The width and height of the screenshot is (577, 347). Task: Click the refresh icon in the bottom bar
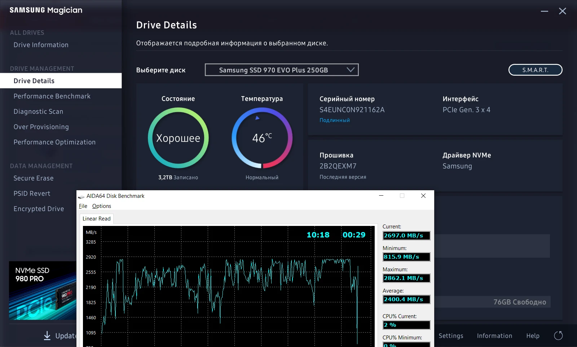[558, 336]
